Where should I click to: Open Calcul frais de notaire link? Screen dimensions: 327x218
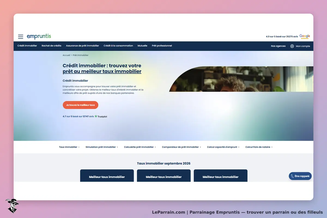(x=259, y=147)
